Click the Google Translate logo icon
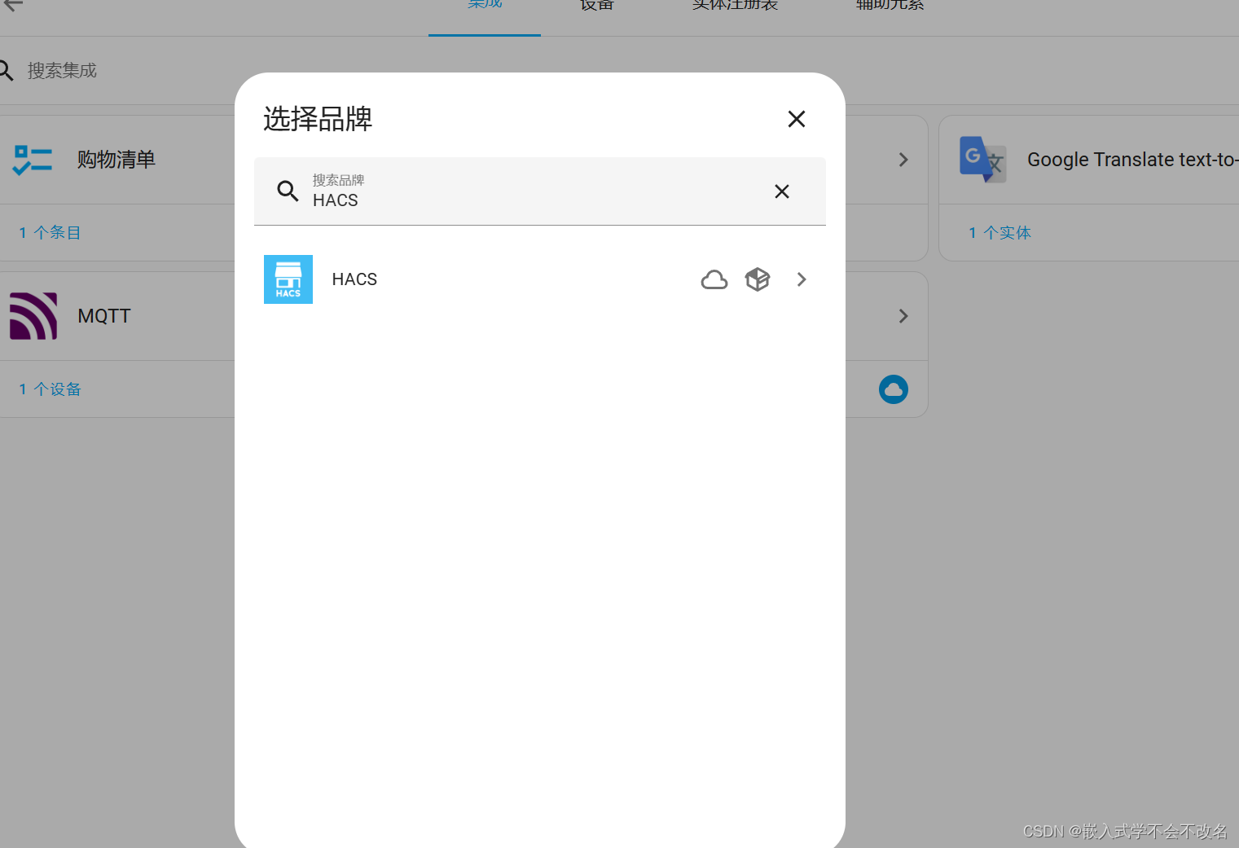This screenshot has width=1239, height=848. [x=982, y=160]
